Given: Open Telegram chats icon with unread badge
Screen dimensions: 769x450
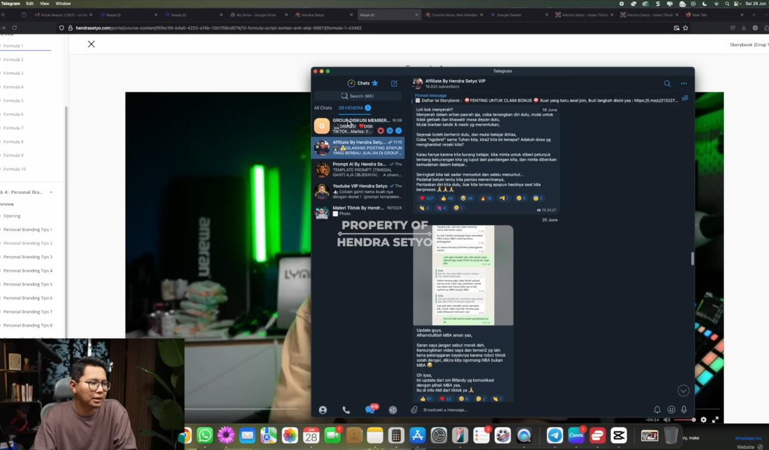Looking at the screenshot, I should pyautogui.click(x=370, y=409).
